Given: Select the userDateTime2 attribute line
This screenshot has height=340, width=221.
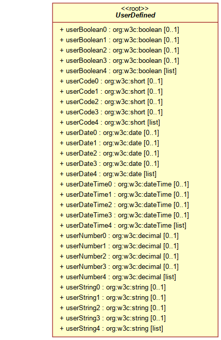Looking at the screenshot, I should (124, 205).
